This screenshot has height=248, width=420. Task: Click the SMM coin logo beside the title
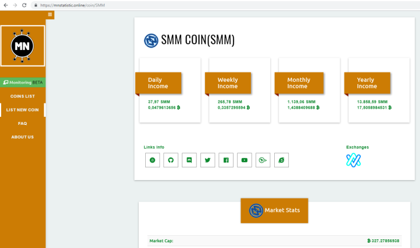(x=151, y=41)
